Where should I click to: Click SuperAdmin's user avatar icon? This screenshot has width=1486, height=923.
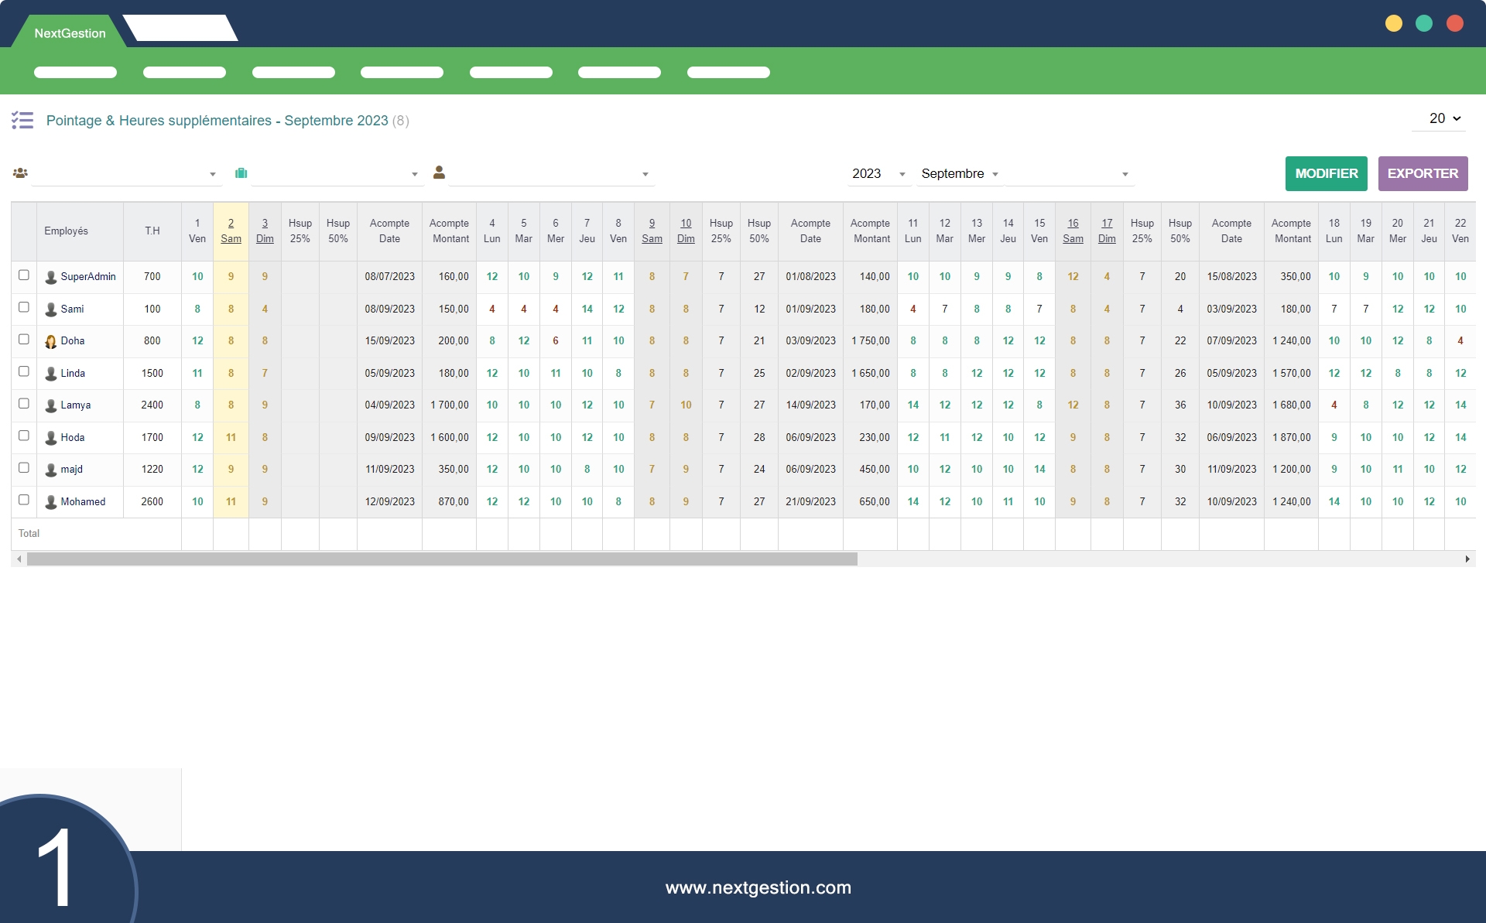[x=51, y=277]
